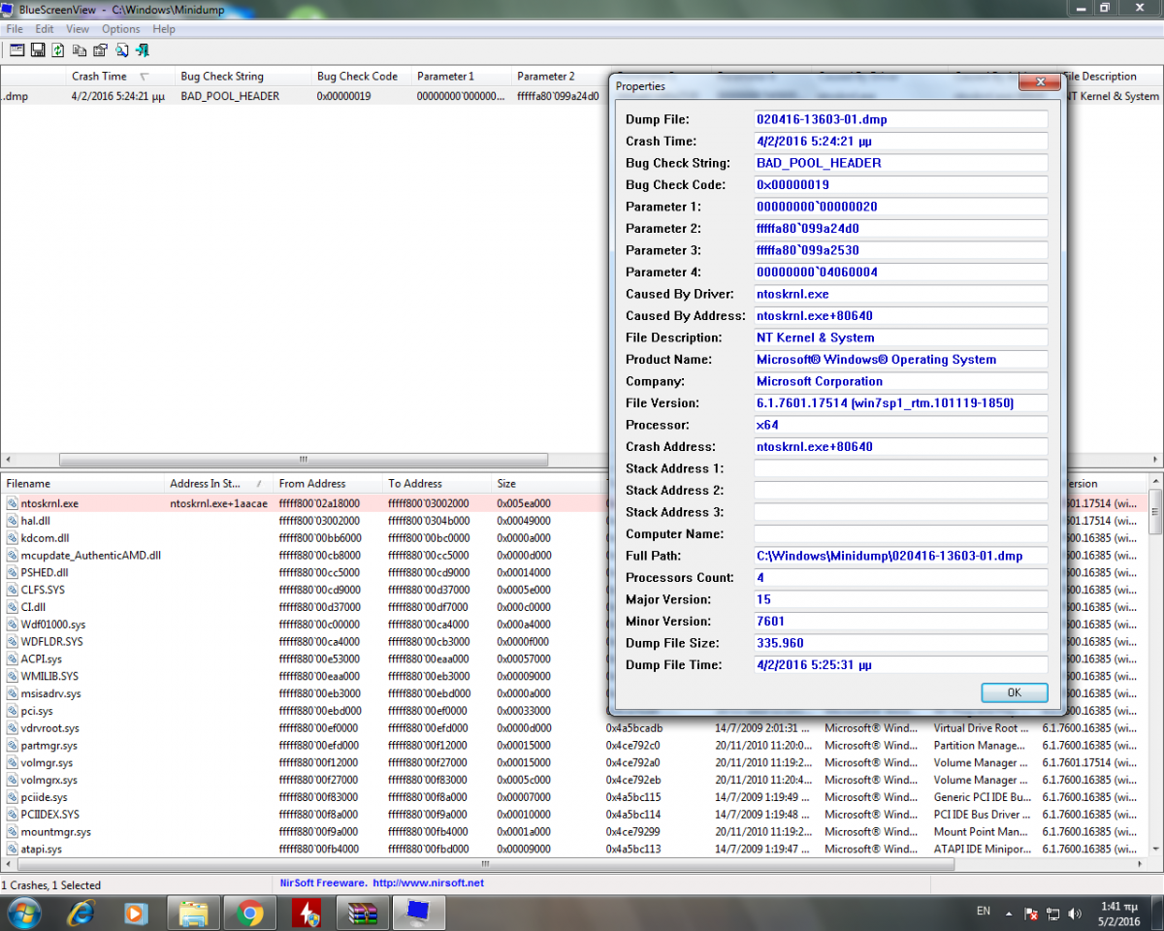Click the Caused By Driver value field
This screenshot has height=931, width=1164.
click(901, 294)
